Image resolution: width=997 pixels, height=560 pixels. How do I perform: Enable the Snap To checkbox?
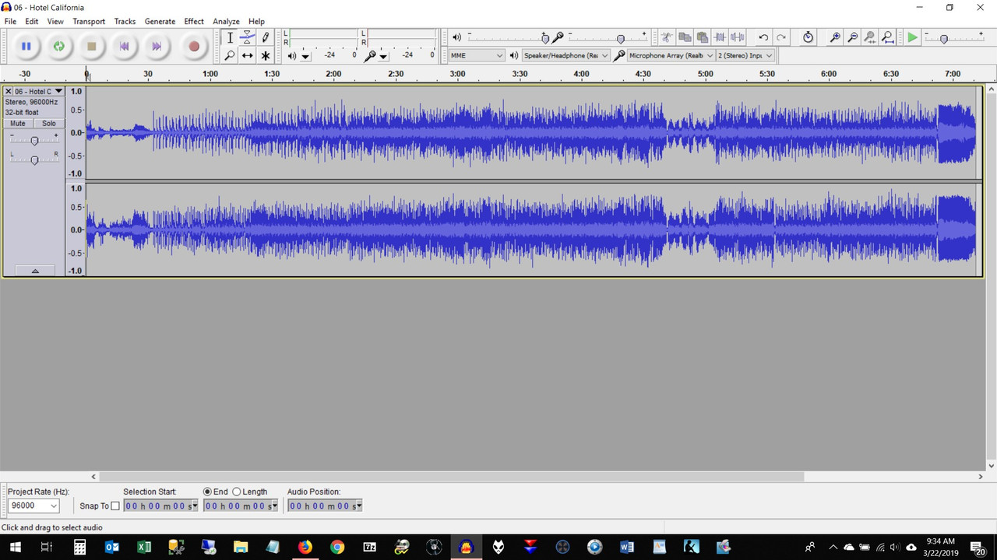click(115, 506)
